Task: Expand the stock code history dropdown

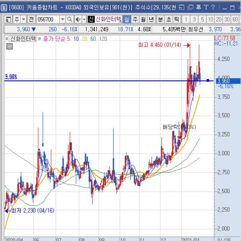Action: tap(62, 19)
